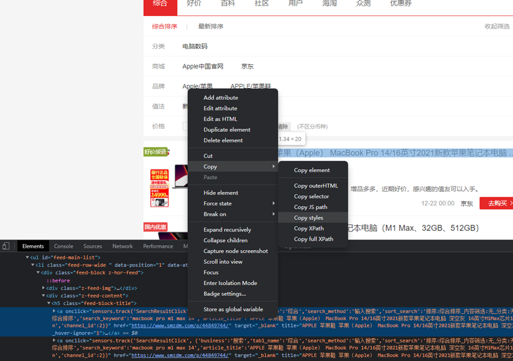Expand the Break on submenu arrow
This screenshot has width=513, height=361.
coord(274,214)
